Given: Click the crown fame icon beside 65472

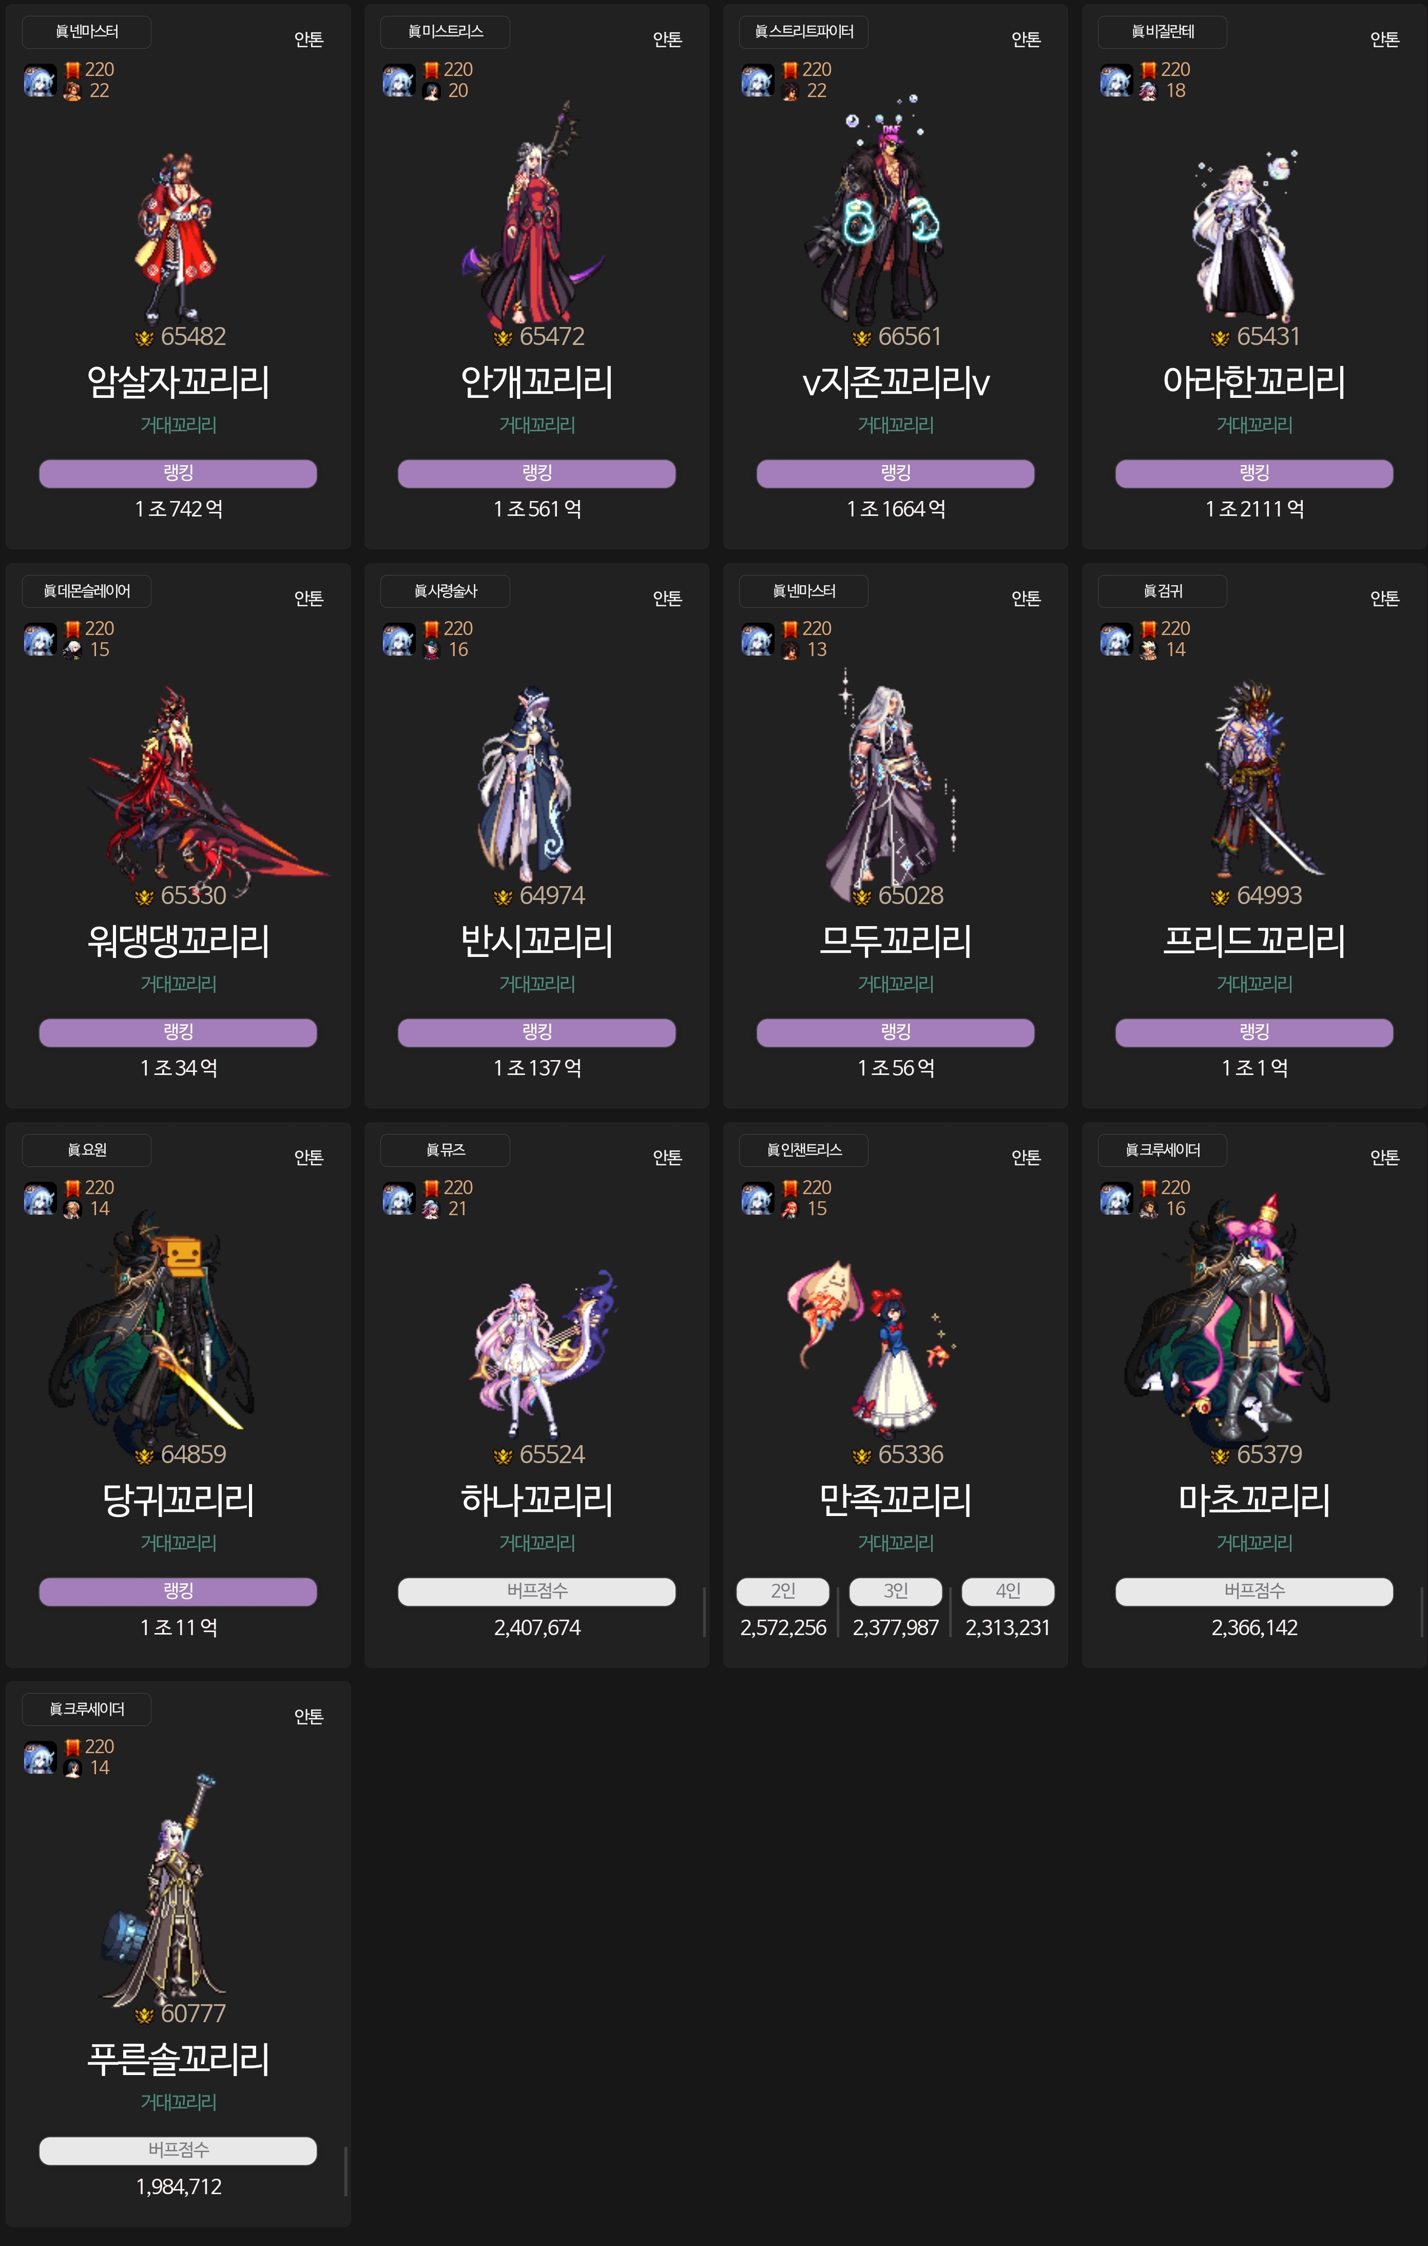Looking at the screenshot, I should [503, 339].
